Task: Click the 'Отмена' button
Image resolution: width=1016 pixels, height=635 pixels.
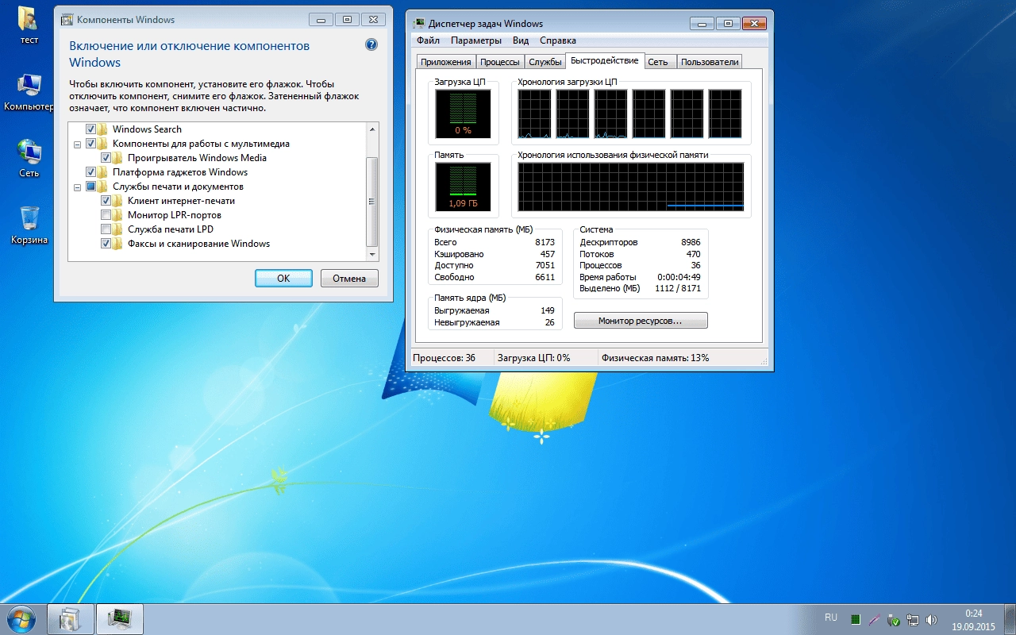Action: tap(349, 279)
